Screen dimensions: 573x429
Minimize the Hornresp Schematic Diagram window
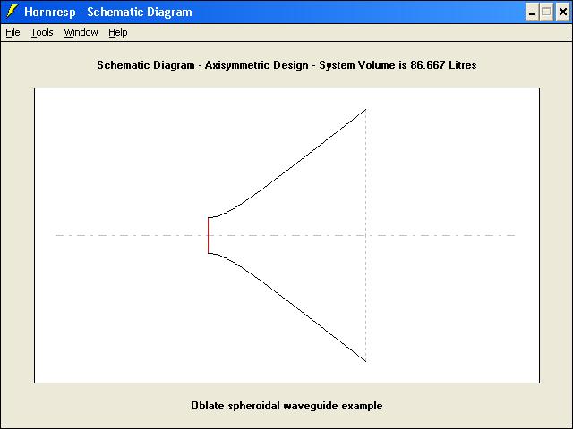click(x=532, y=13)
